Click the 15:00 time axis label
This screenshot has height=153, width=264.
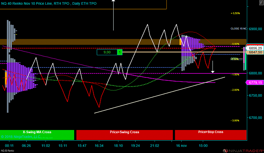(x=203, y=146)
